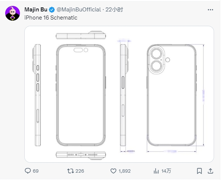Click the reply speech bubble icon

[x=27, y=171]
